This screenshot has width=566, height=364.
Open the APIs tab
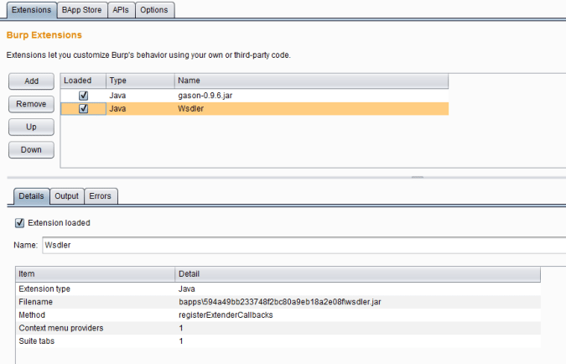tap(121, 10)
